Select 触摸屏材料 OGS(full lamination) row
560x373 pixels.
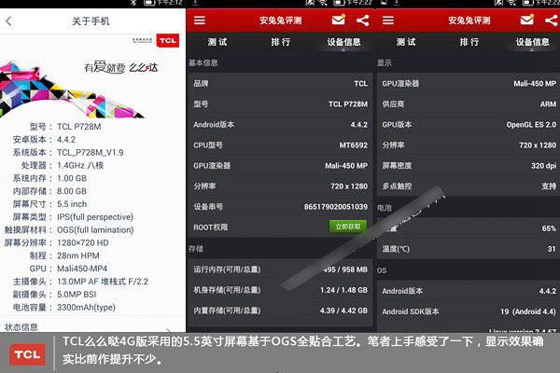click(x=69, y=230)
